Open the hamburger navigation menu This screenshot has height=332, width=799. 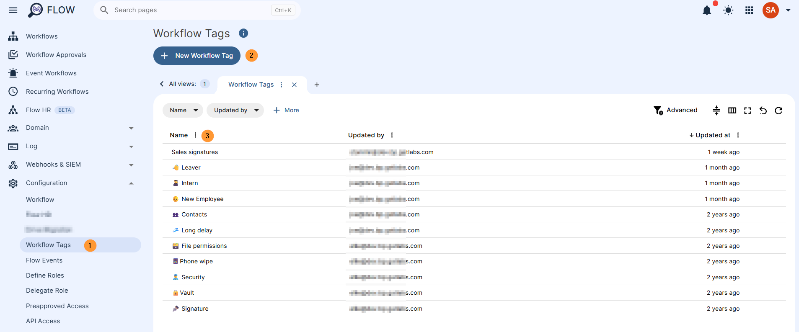click(x=13, y=10)
